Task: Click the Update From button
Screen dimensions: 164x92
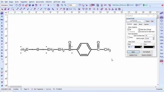Action: (133, 55)
